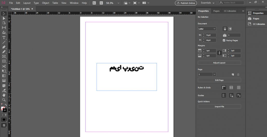Open Adobe Bridge (Br) icon

click(x=94, y=3)
